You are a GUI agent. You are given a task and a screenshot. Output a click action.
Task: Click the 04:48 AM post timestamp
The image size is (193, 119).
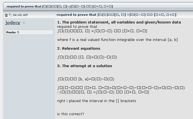click(x=20, y=15)
